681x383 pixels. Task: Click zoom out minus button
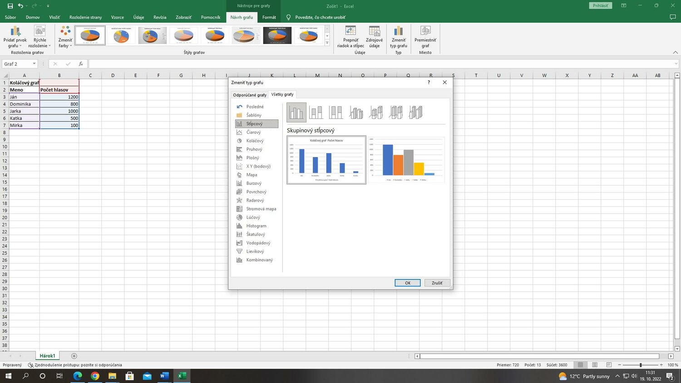(620, 365)
